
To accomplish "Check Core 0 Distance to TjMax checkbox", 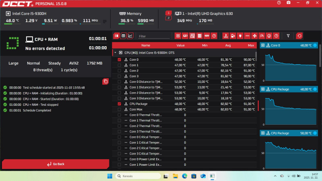I will pyautogui.click(x=119, y=82).
